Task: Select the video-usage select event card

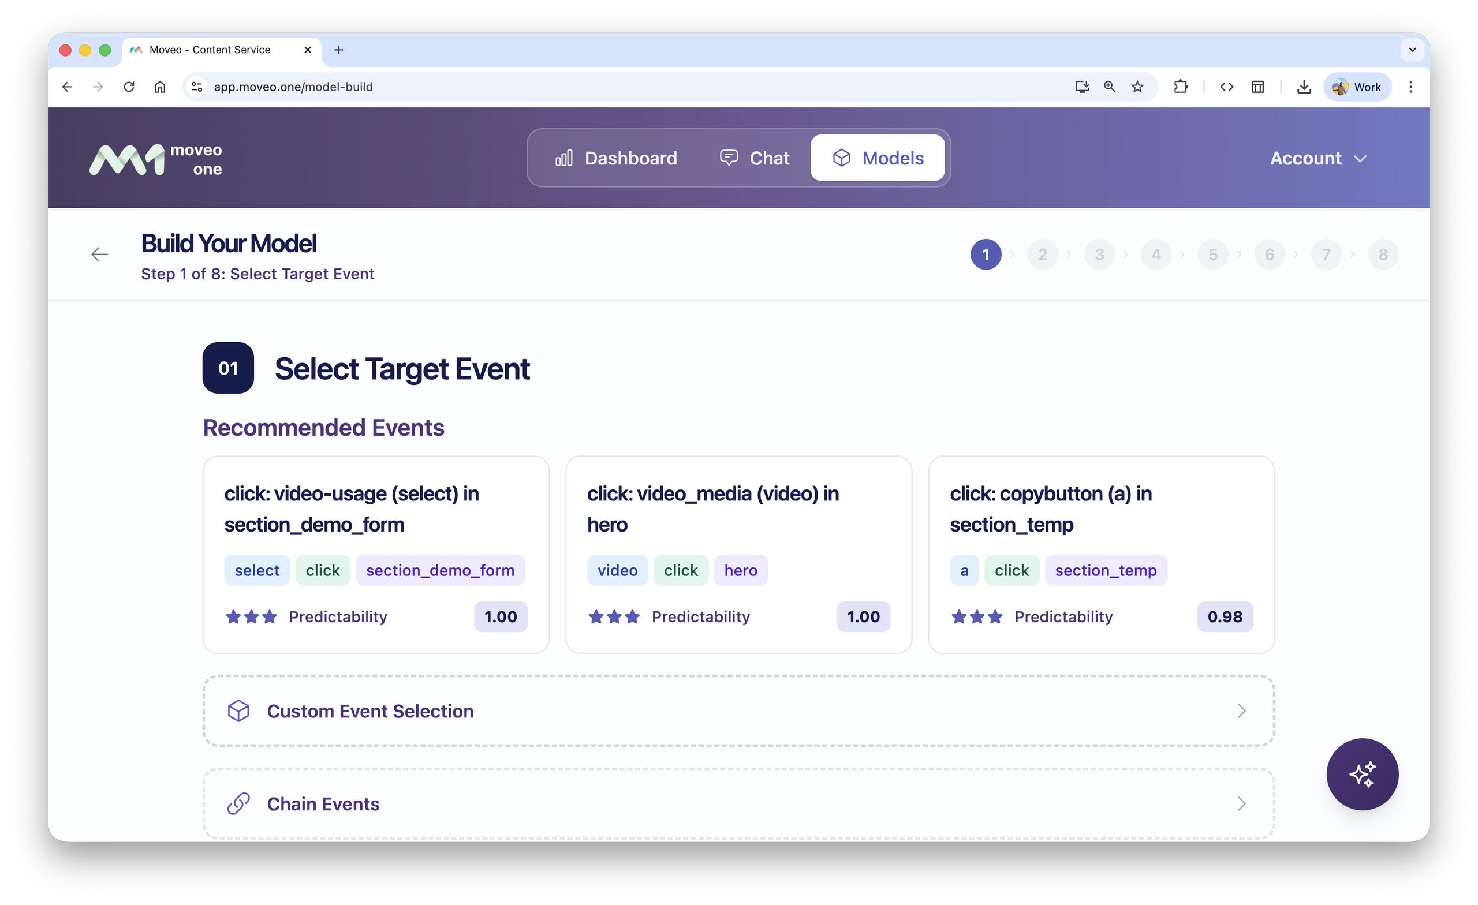Action: pyautogui.click(x=375, y=554)
